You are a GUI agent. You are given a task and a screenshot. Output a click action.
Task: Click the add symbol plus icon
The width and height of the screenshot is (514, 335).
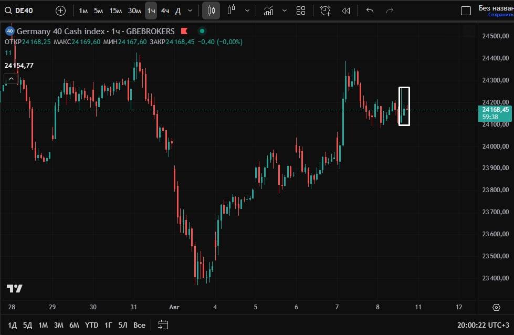[61, 11]
